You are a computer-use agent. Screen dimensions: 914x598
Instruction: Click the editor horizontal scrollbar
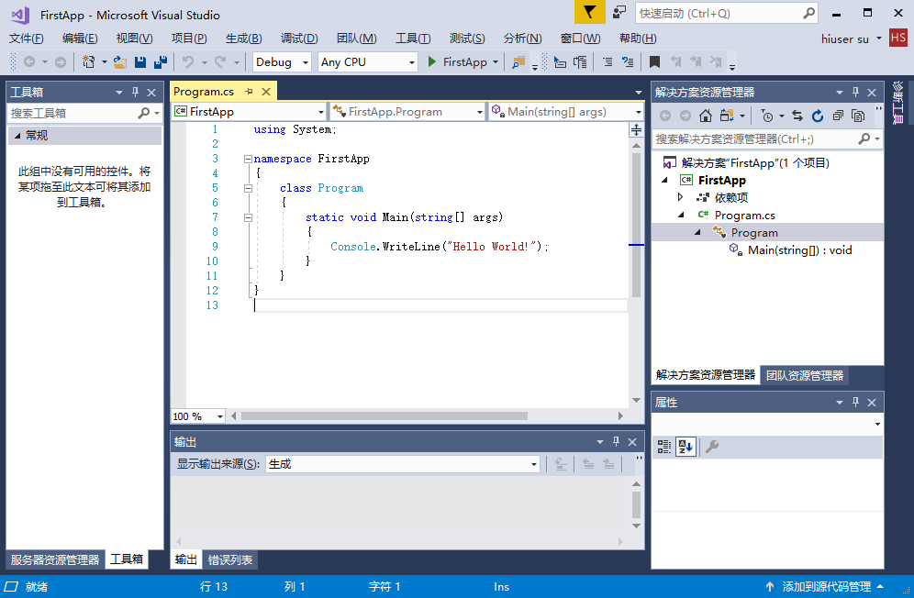point(384,415)
